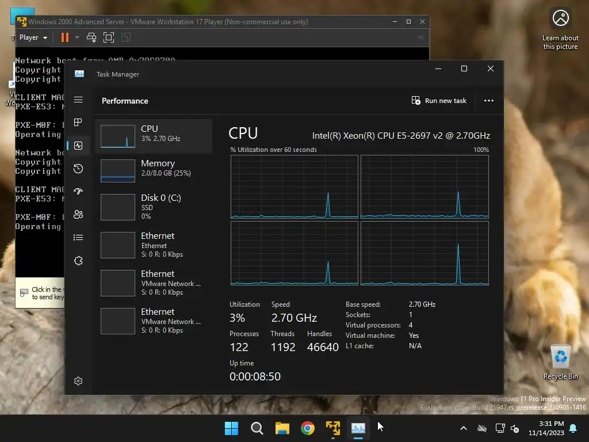This screenshot has height=442, width=589.
Task: Click the Disk 0 mini graph thumbnail
Action: [118, 207]
